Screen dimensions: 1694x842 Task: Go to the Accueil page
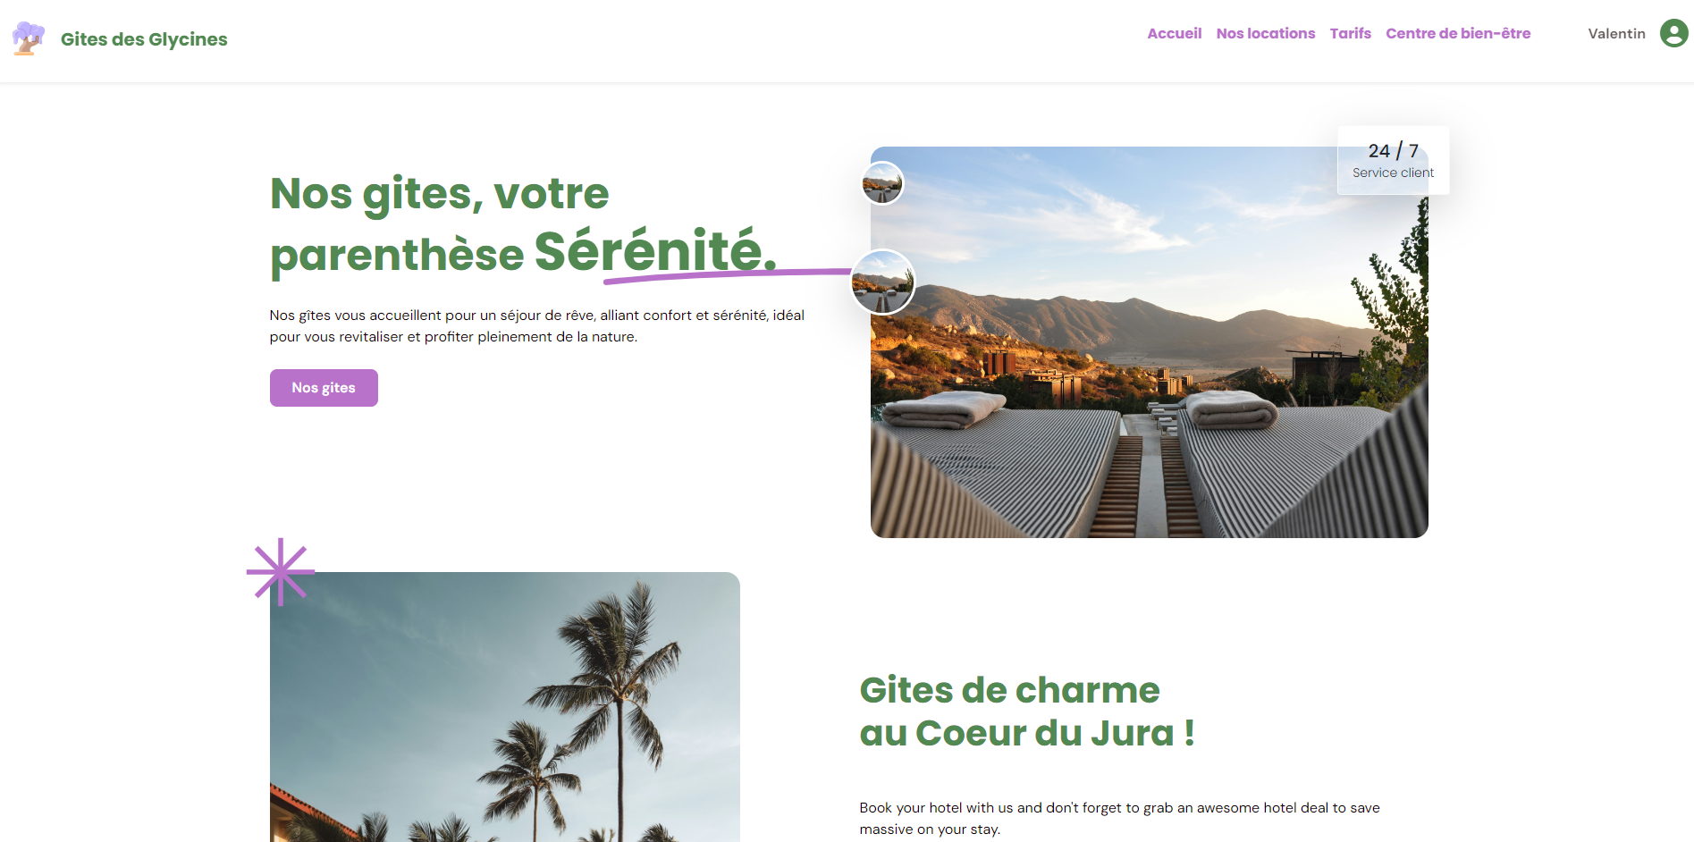click(x=1174, y=33)
